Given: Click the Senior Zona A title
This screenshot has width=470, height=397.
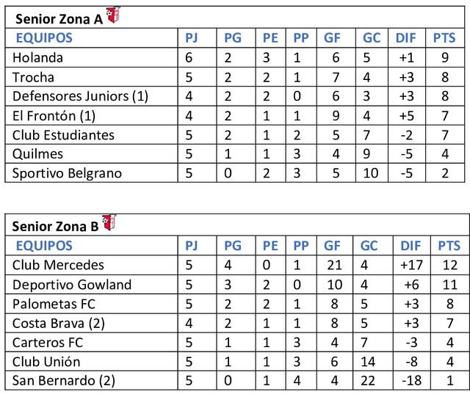Looking at the screenshot, I should point(58,20).
